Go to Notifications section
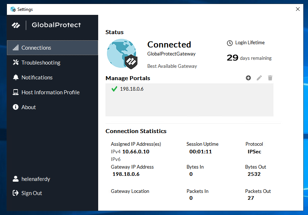This screenshot has width=308, height=215. (37, 78)
